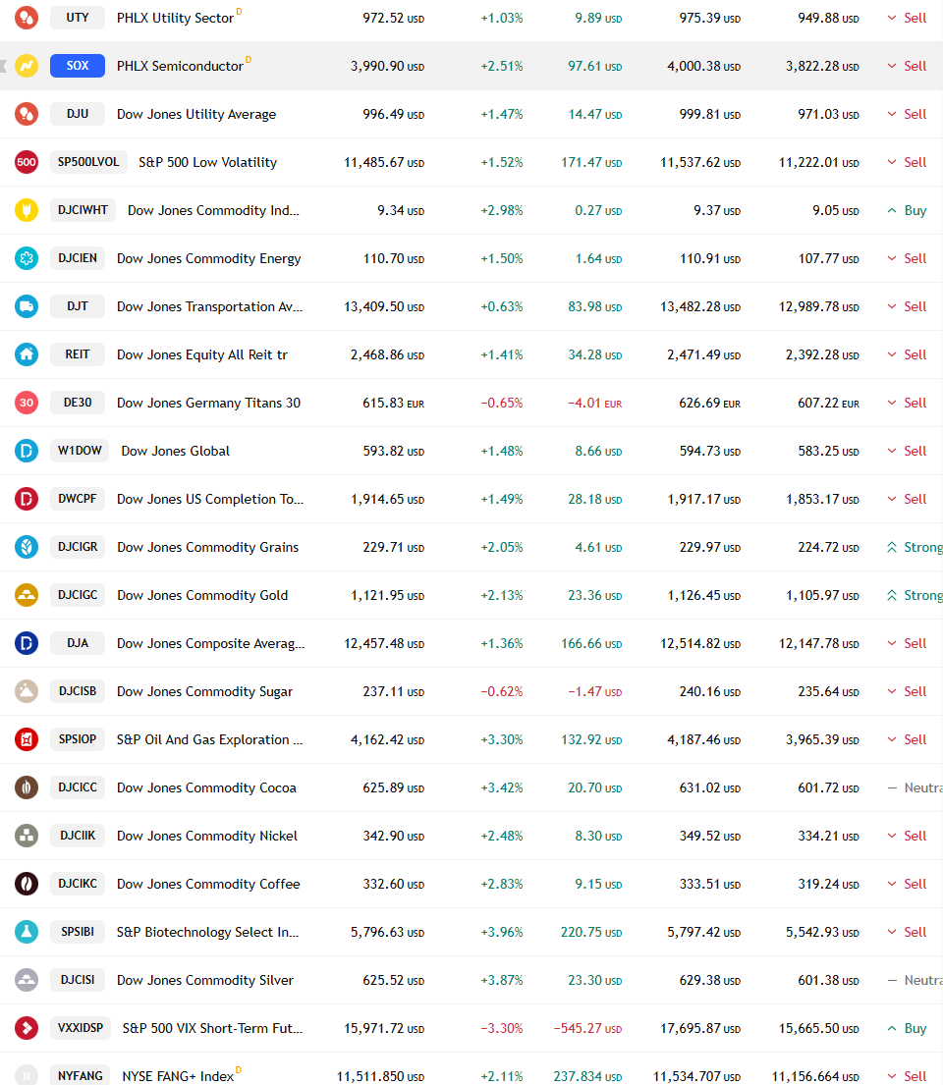Click the nickel logo beside DJCIIK
The width and height of the screenshot is (943, 1085).
point(27,836)
